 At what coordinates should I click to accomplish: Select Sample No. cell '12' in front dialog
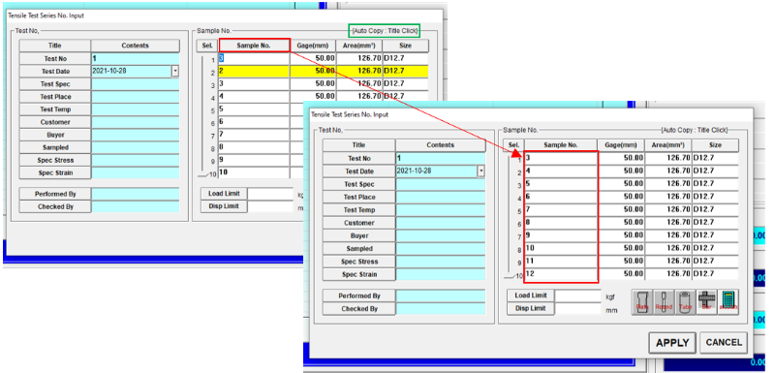(x=561, y=274)
